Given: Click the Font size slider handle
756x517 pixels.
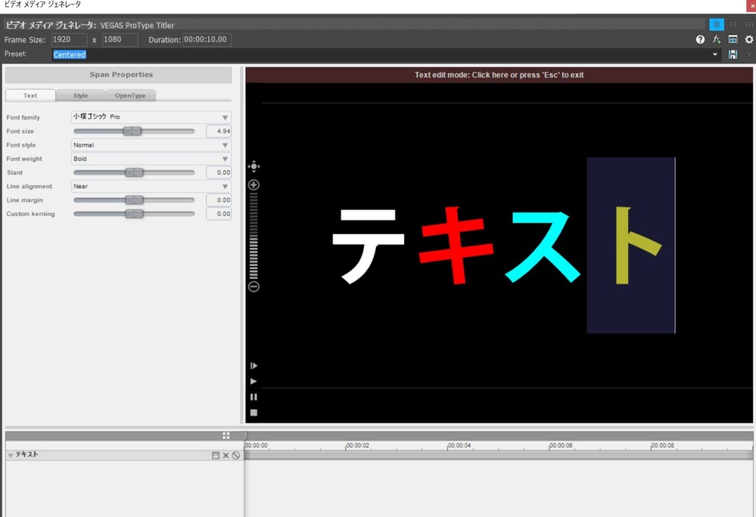Looking at the screenshot, I should (132, 131).
